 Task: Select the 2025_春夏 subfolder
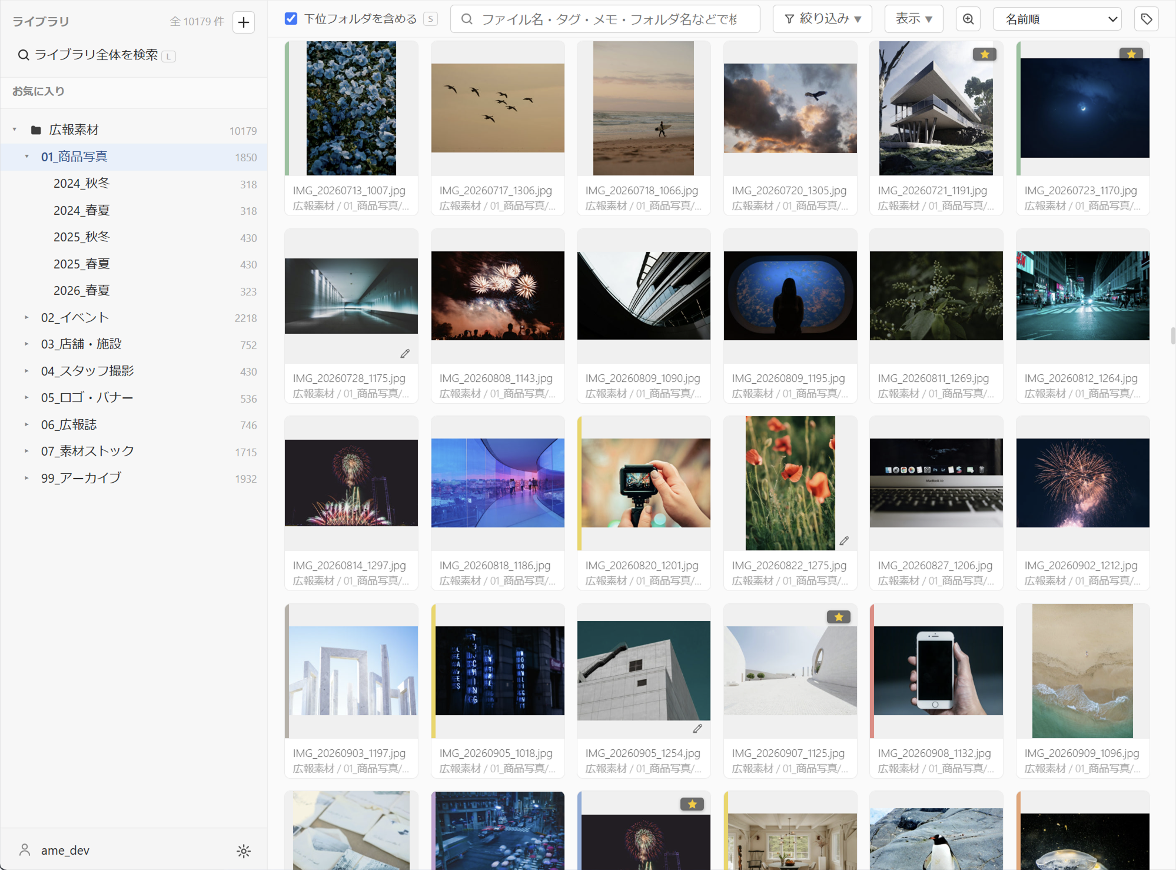click(134, 264)
